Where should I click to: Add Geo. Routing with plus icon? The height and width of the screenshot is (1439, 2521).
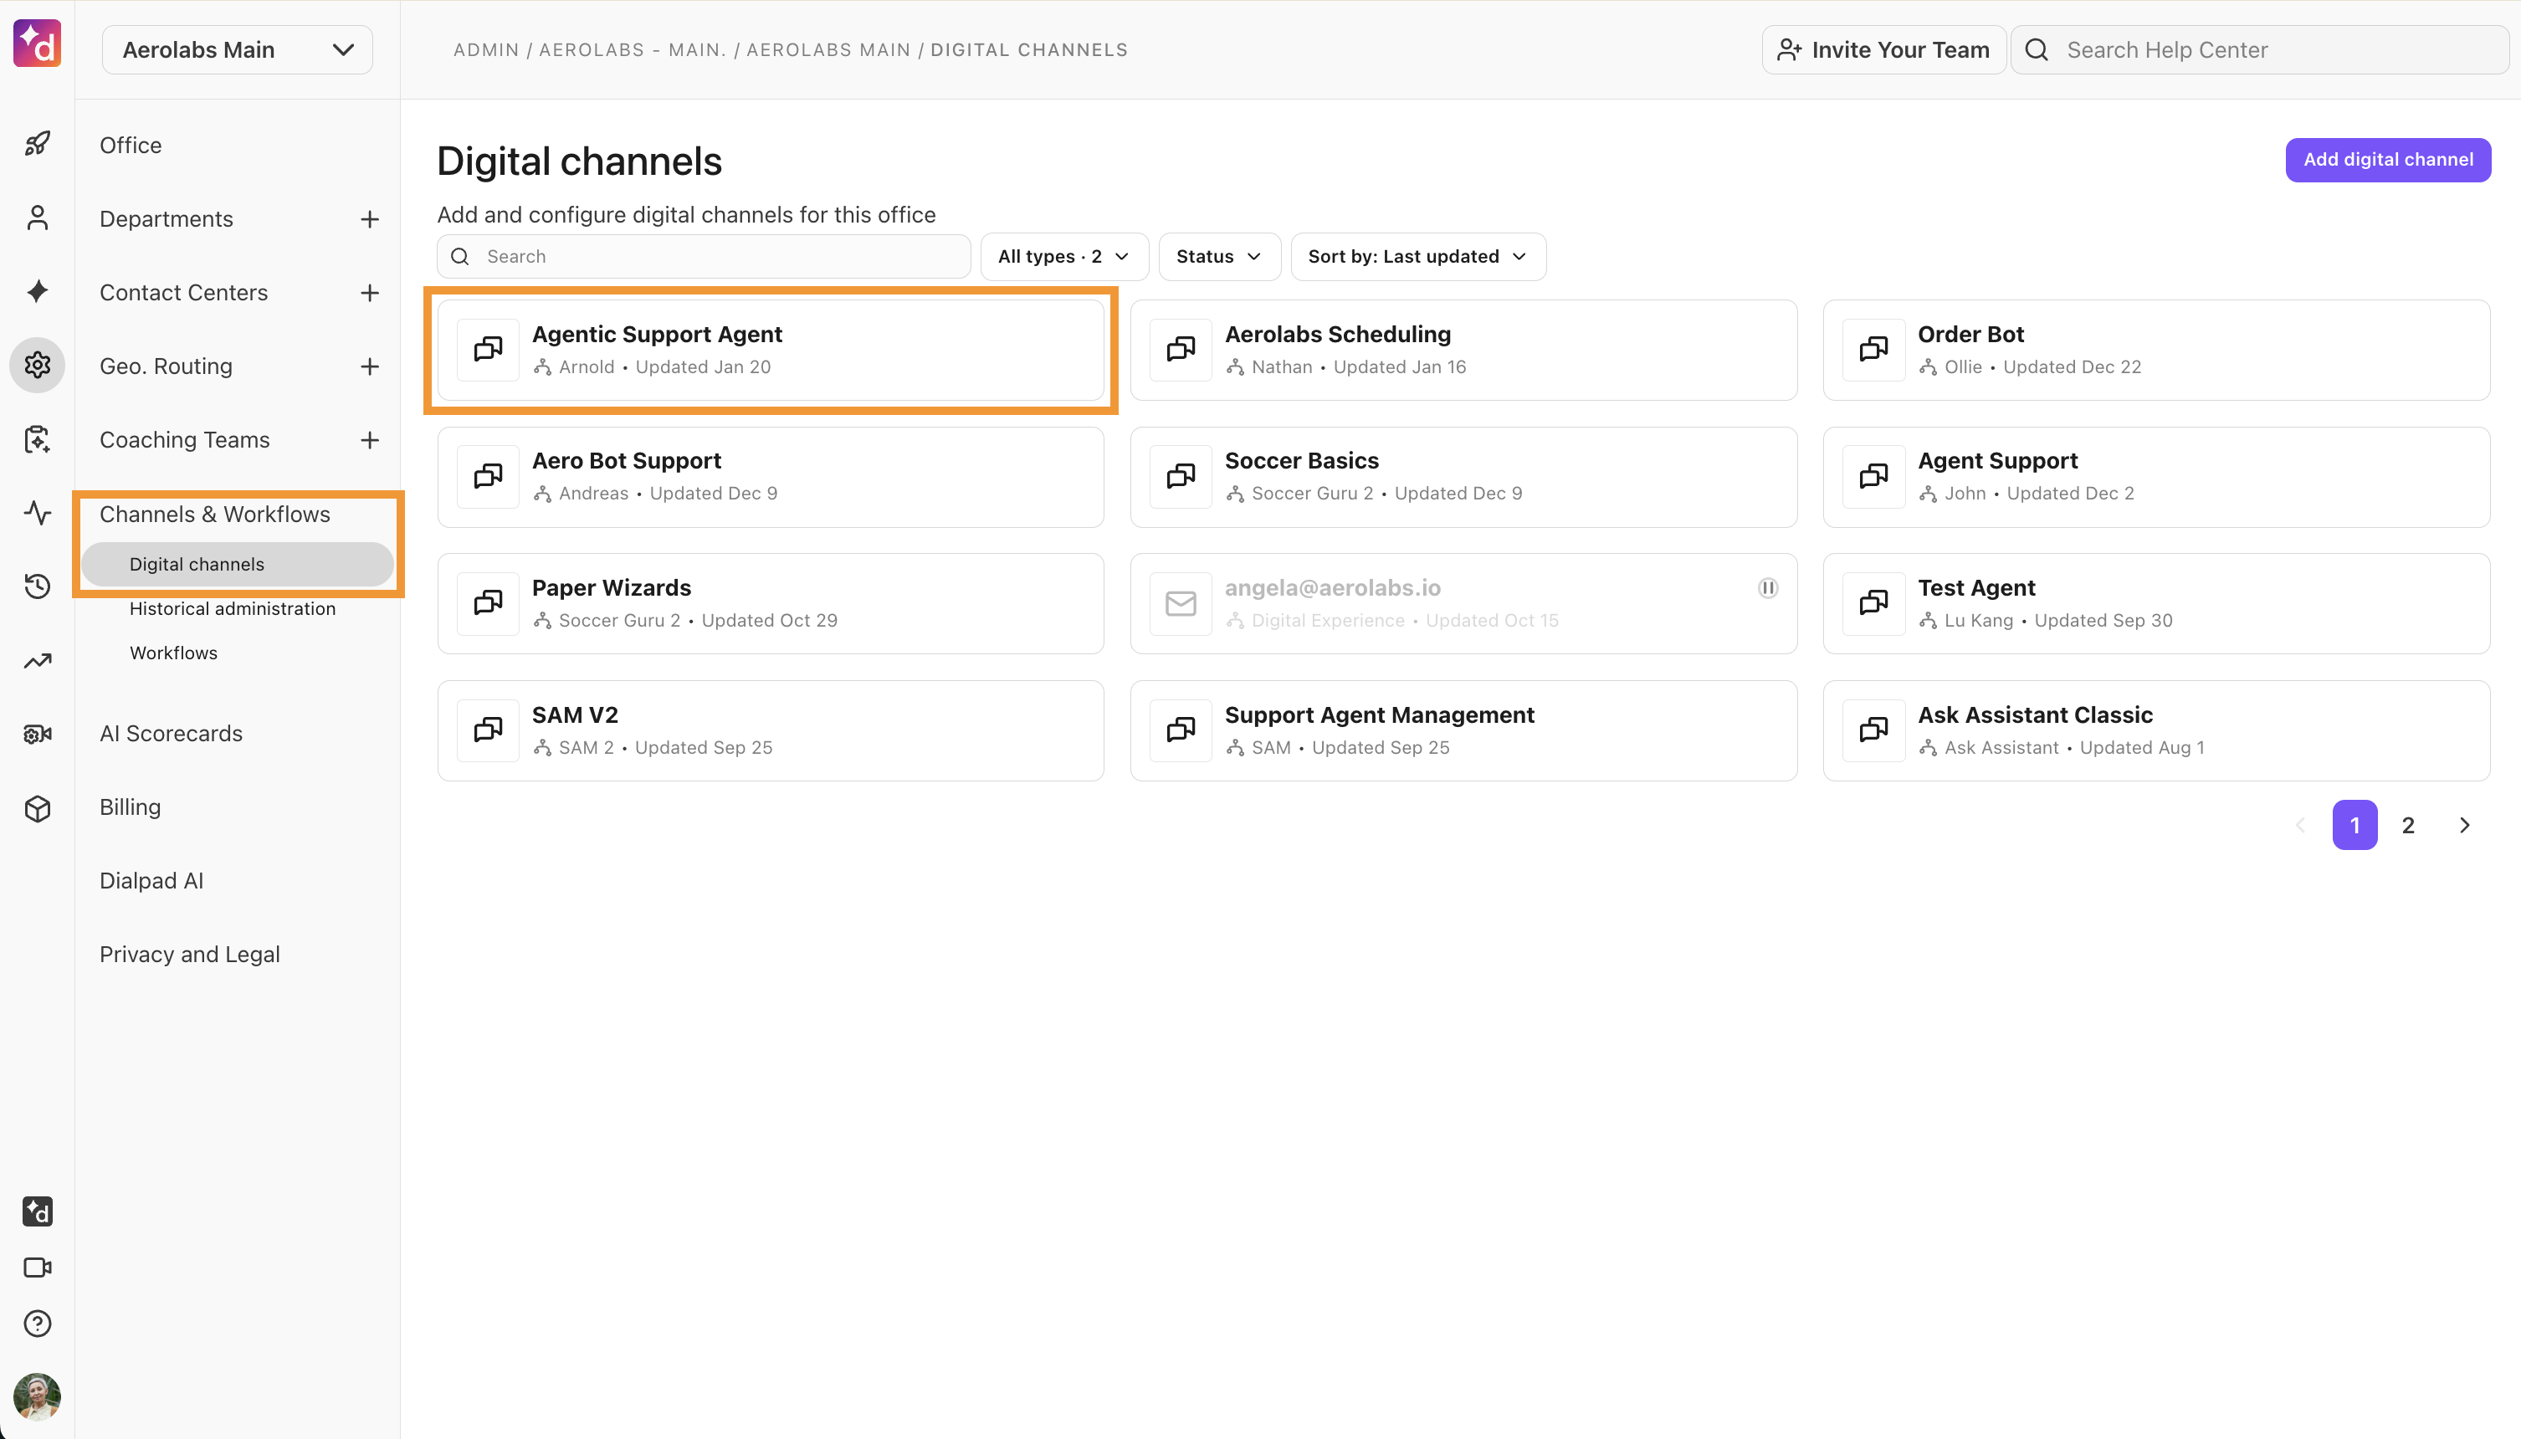pos(370,366)
